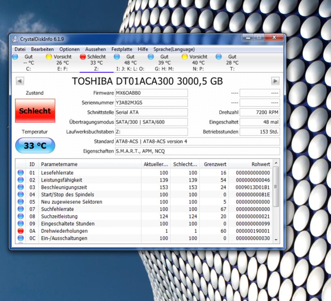This screenshot has height=301, width=331.
Task: Click the blue status dot for Beschleunigungszeit
Action: (x=21, y=187)
